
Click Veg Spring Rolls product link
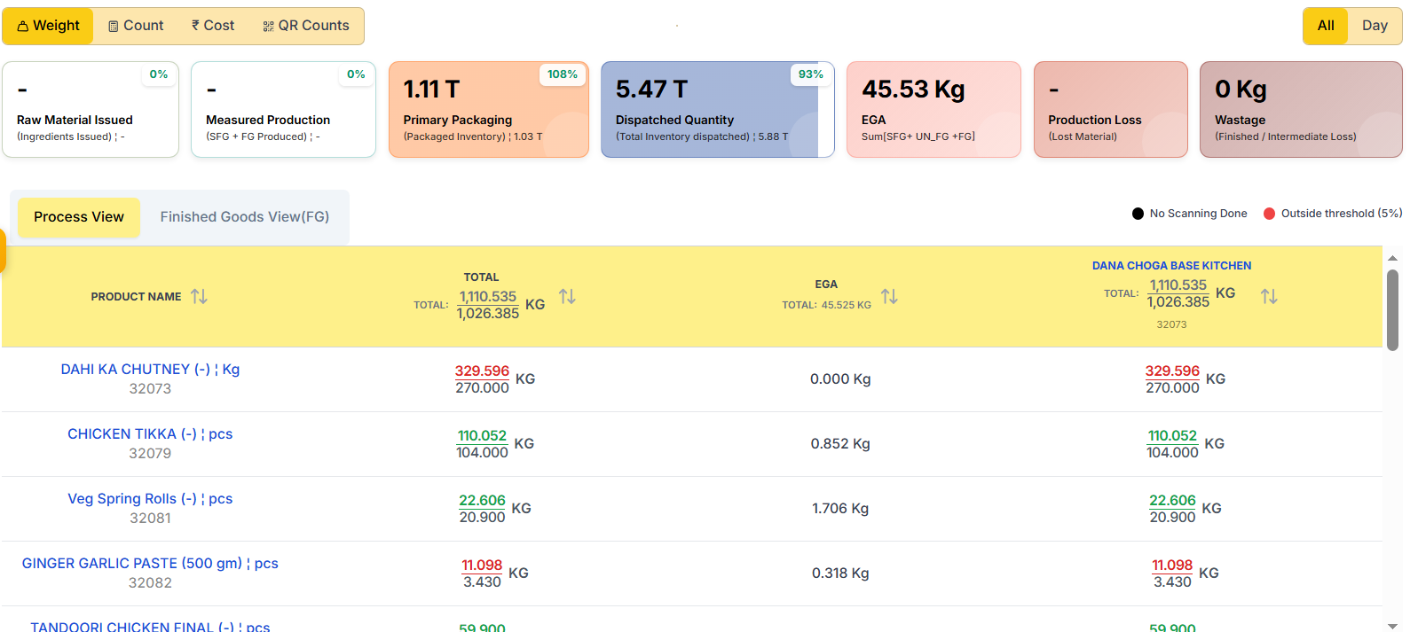150,499
